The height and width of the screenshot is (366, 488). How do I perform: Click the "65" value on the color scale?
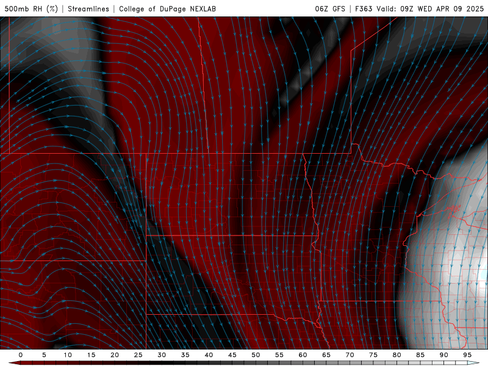coord(326,355)
